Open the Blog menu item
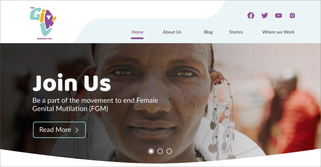 (208, 32)
